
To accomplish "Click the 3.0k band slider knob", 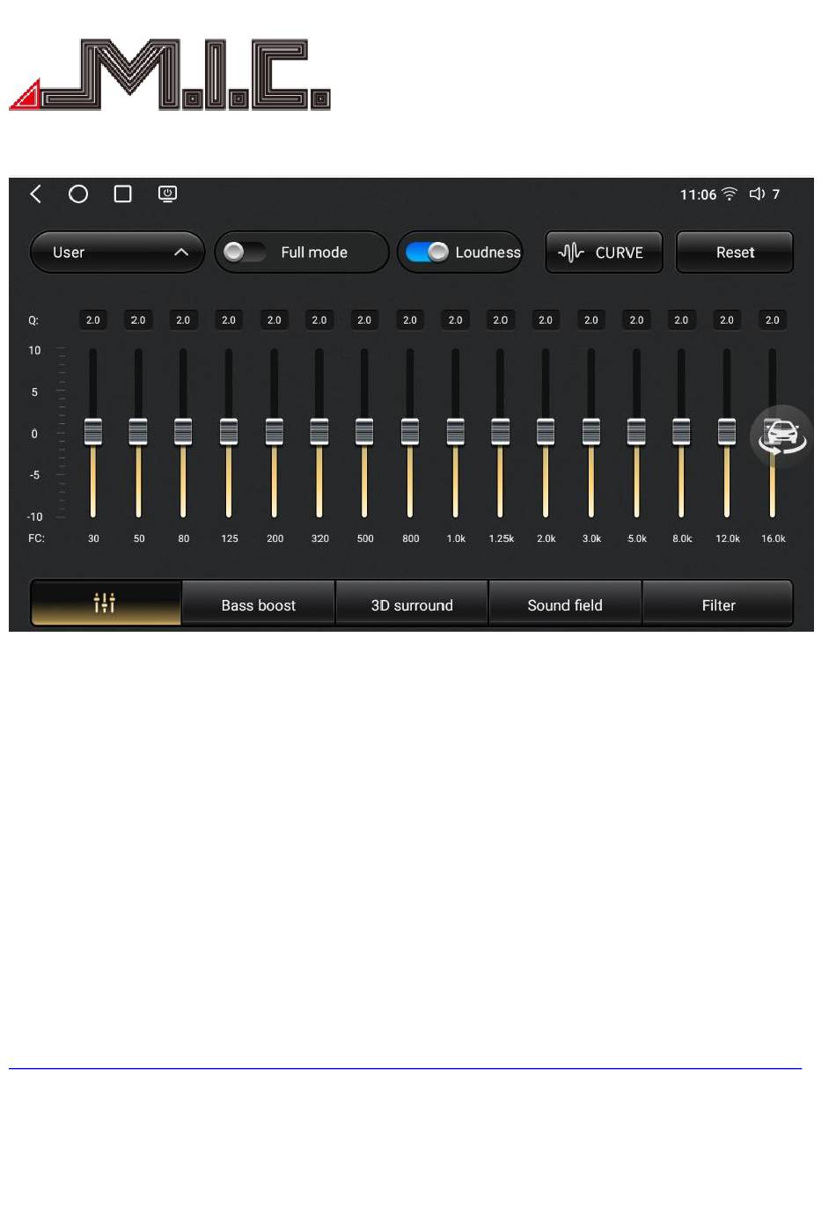I will 591,432.
